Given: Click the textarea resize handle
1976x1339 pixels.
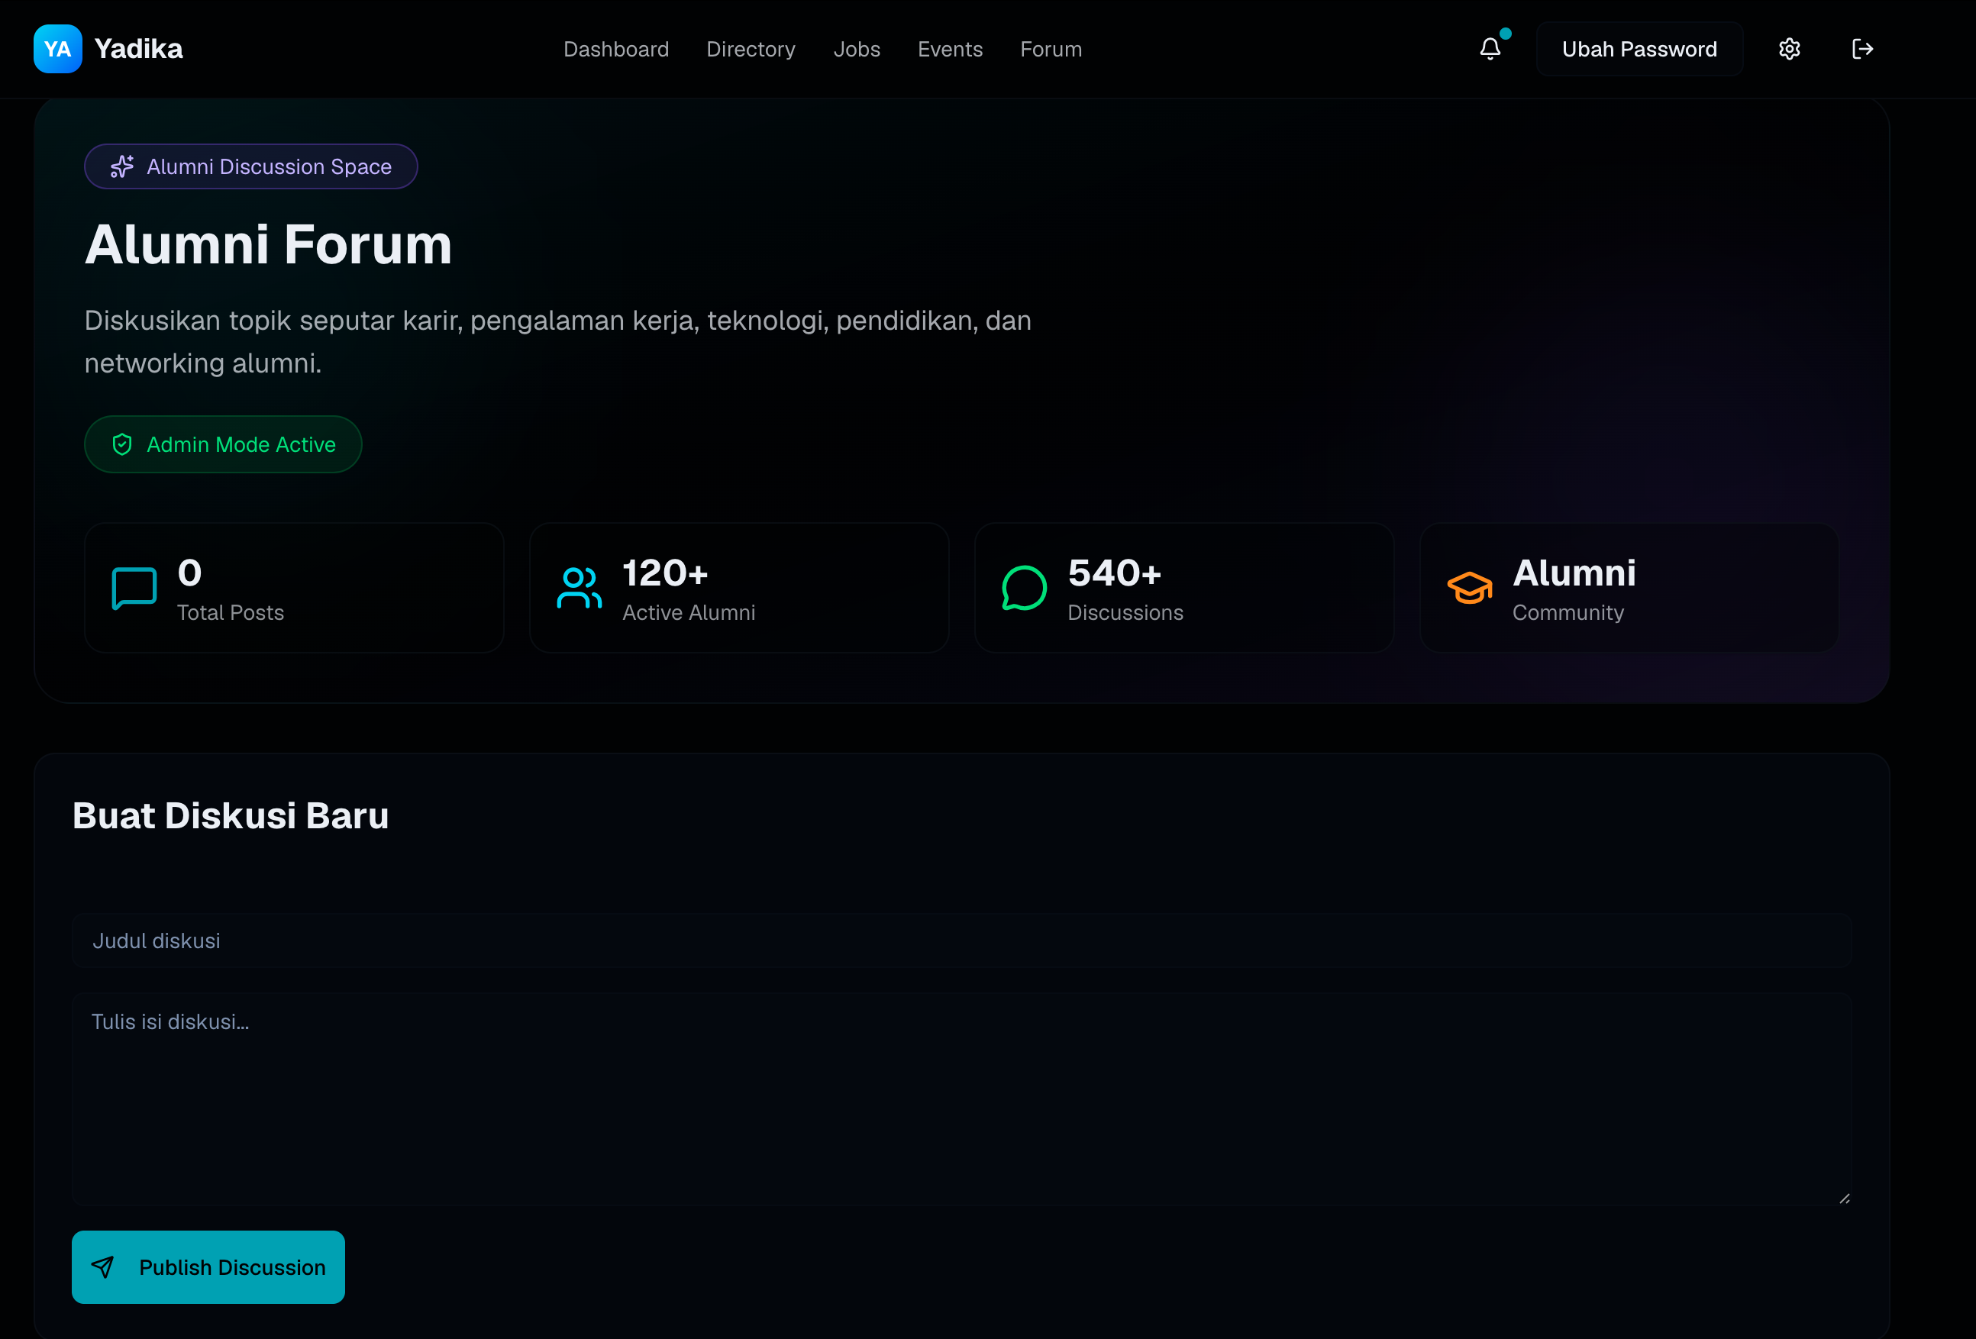Looking at the screenshot, I should (1843, 1198).
